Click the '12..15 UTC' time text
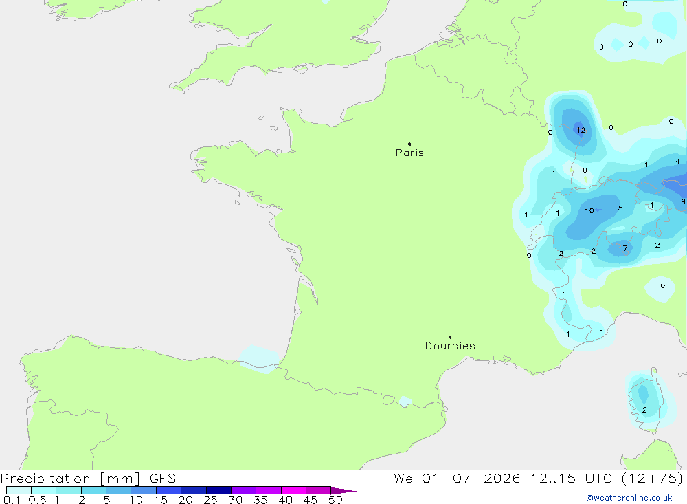 571,478
